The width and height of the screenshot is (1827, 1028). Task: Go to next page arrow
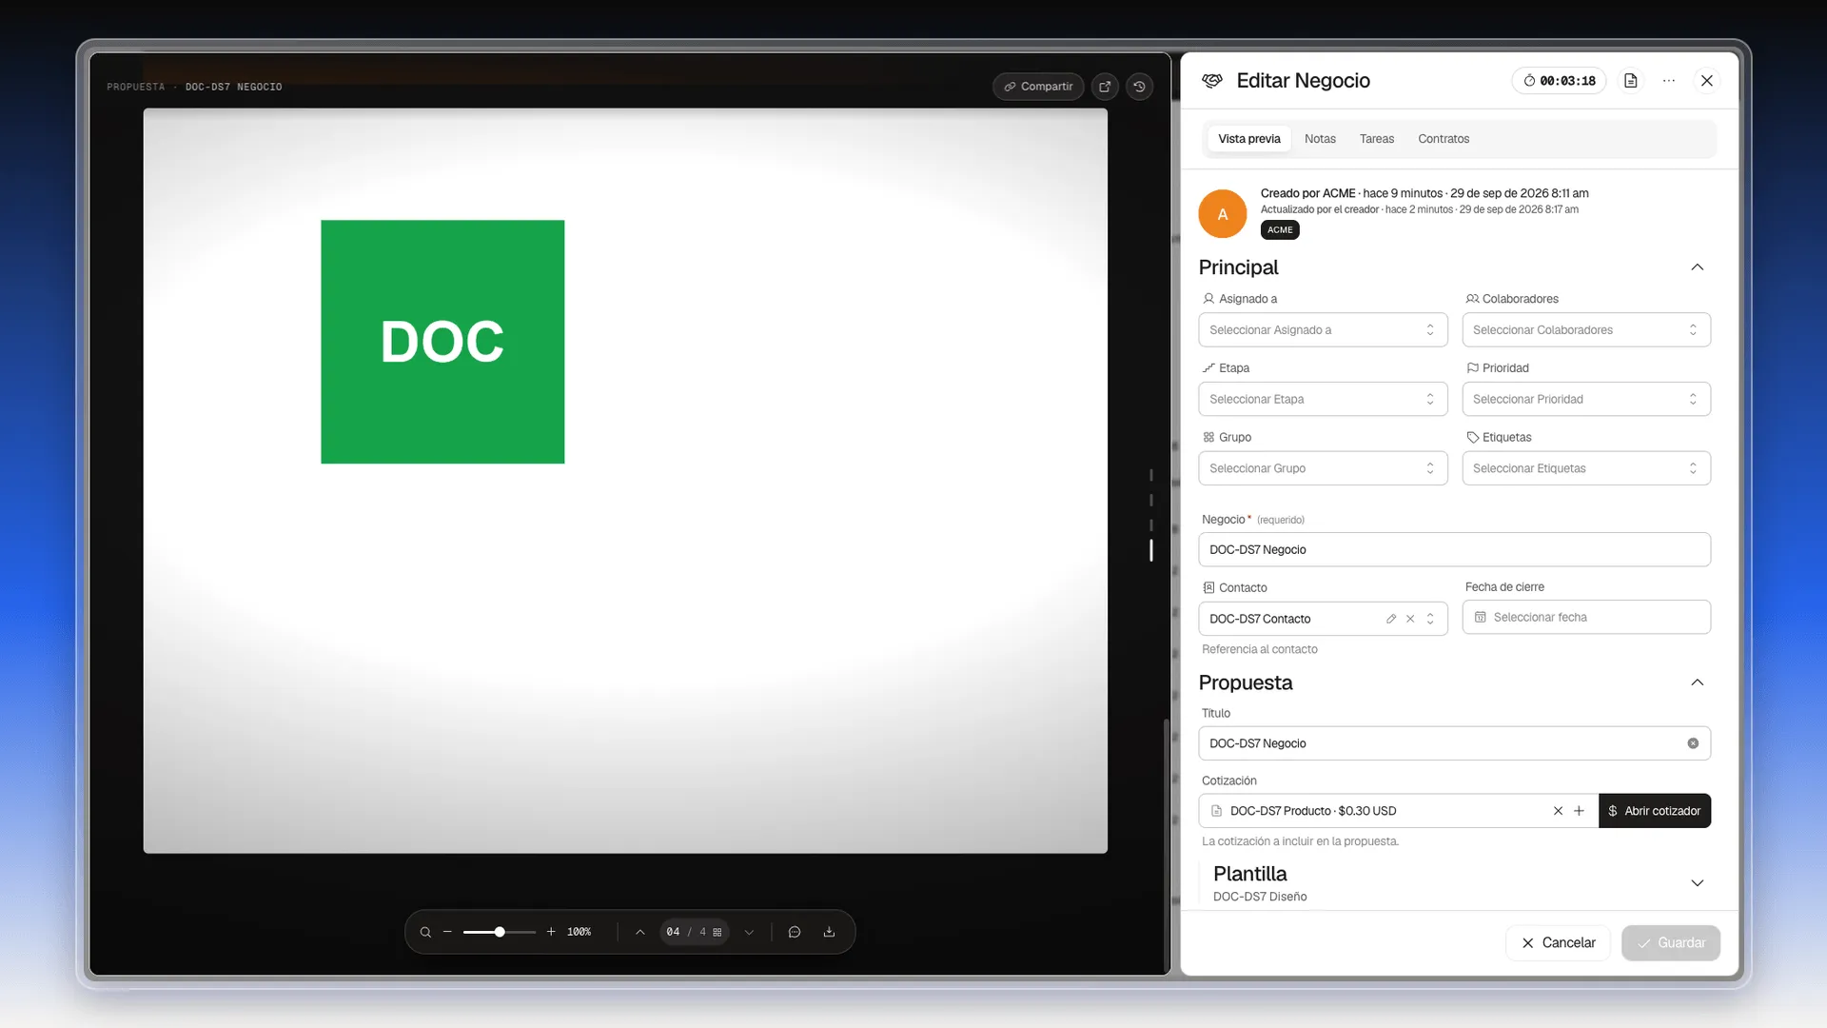(749, 932)
